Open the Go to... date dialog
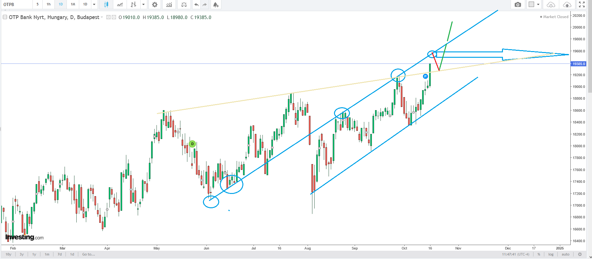This screenshot has width=592, height=259. (88, 254)
